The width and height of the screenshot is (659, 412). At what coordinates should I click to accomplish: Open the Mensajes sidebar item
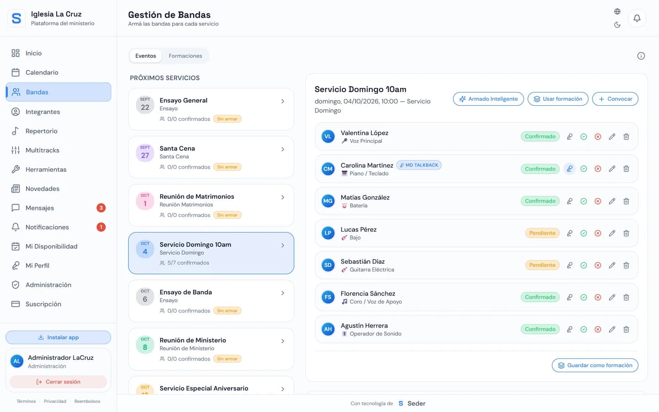59,208
